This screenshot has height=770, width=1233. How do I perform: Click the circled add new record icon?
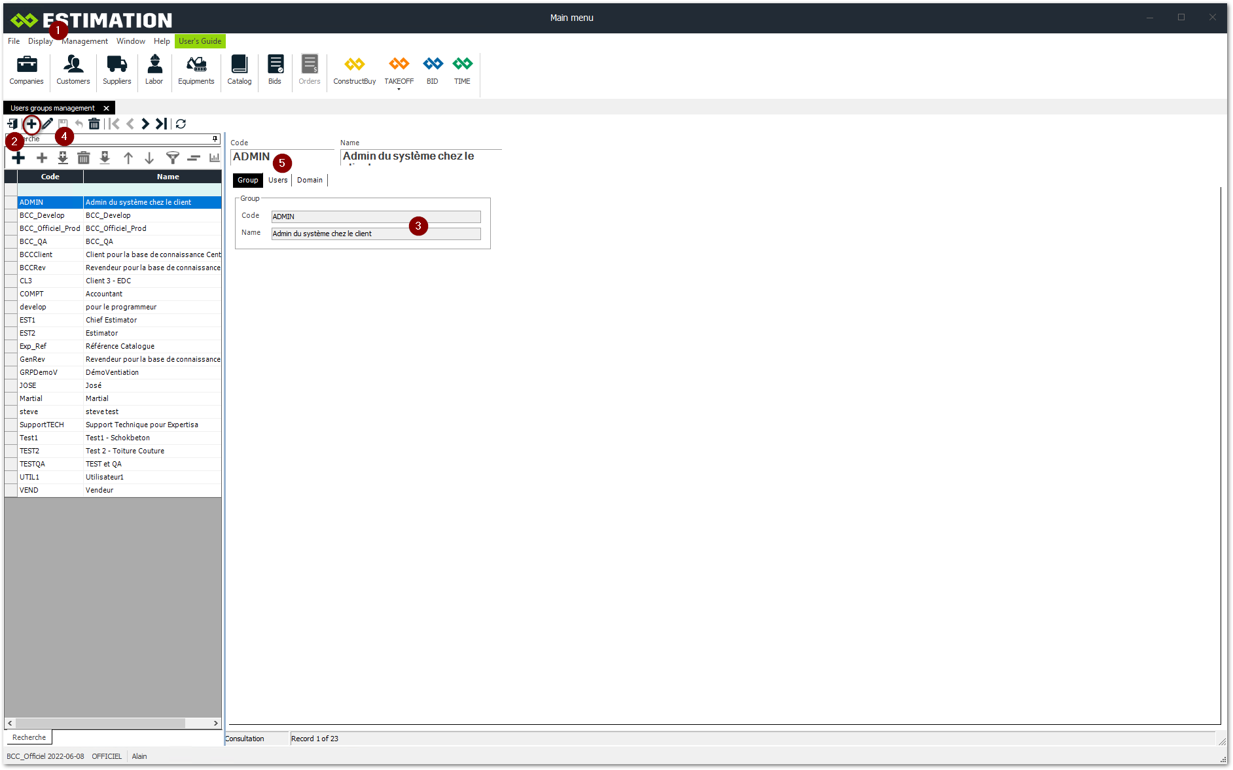(31, 124)
